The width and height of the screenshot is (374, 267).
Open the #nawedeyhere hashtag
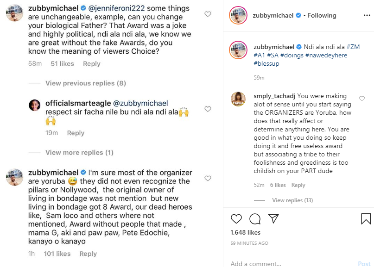[326, 56]
